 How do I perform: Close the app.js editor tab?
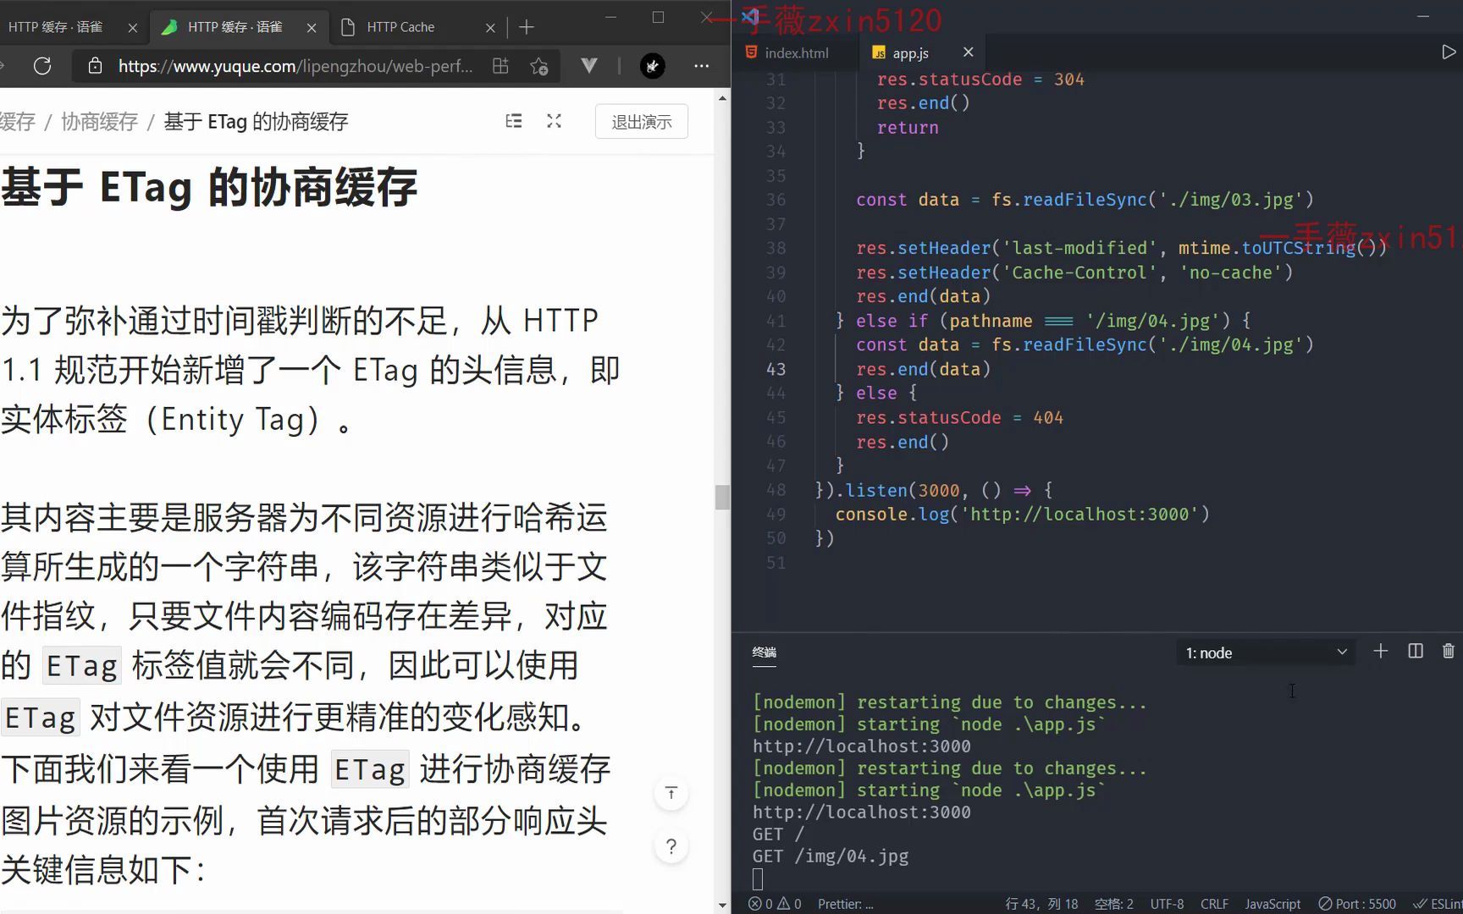(x=968, y=52)
